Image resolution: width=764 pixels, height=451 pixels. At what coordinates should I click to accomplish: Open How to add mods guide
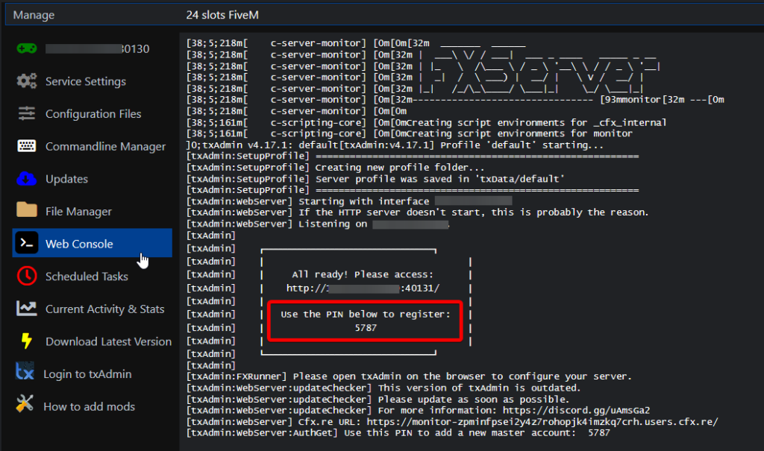coord(90,407)
